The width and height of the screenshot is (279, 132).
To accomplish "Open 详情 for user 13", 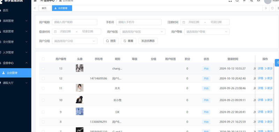I will (261, 68).
